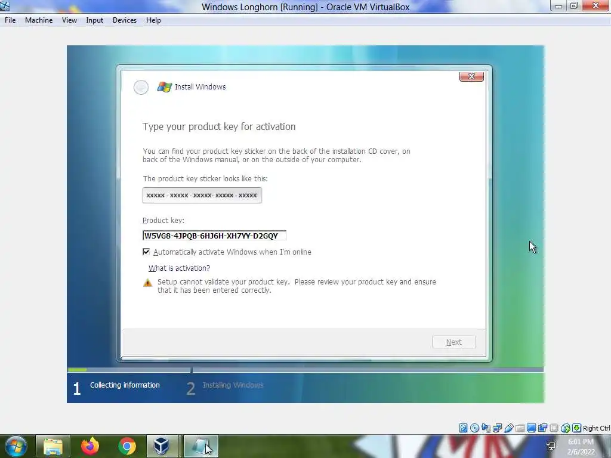Click the 'Product key:' label

click(163, 221)
